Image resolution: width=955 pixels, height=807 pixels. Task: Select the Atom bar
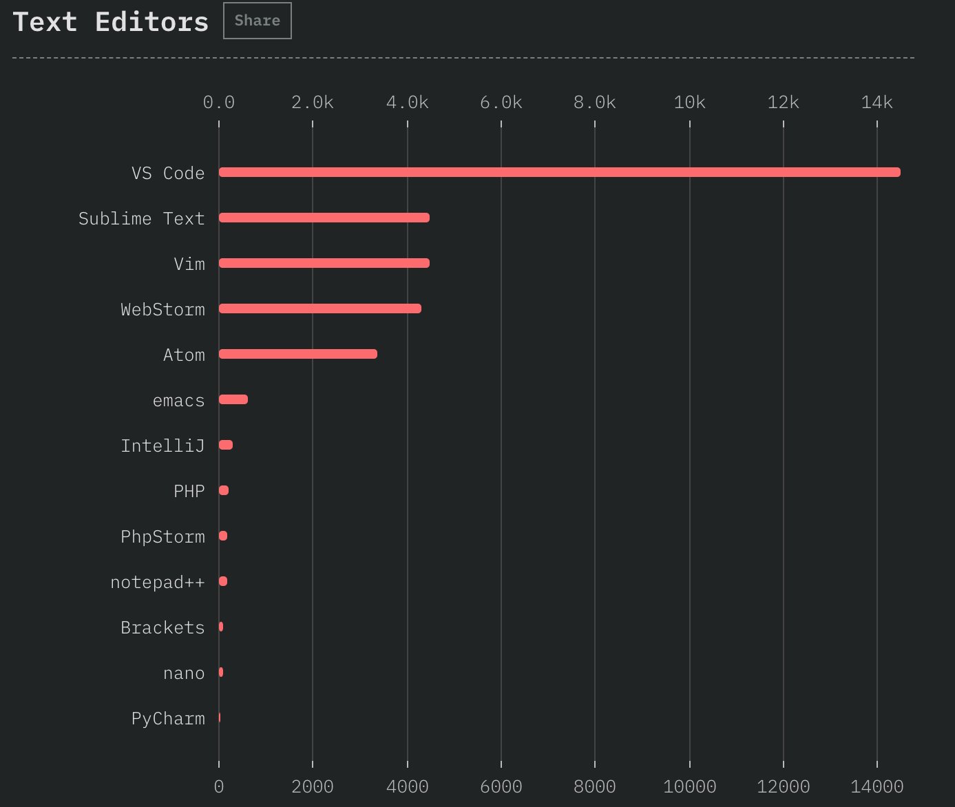298,354
